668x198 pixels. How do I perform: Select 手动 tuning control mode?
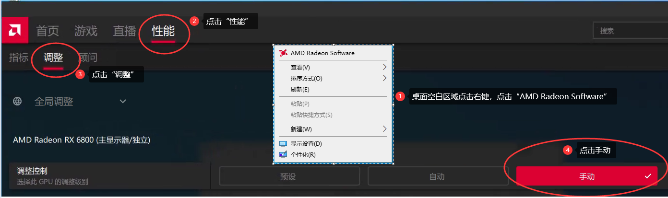(586, 176)
